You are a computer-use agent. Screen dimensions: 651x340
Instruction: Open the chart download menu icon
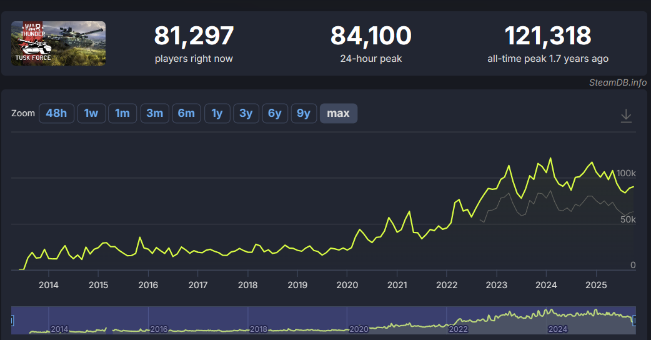tap(625, 116)
